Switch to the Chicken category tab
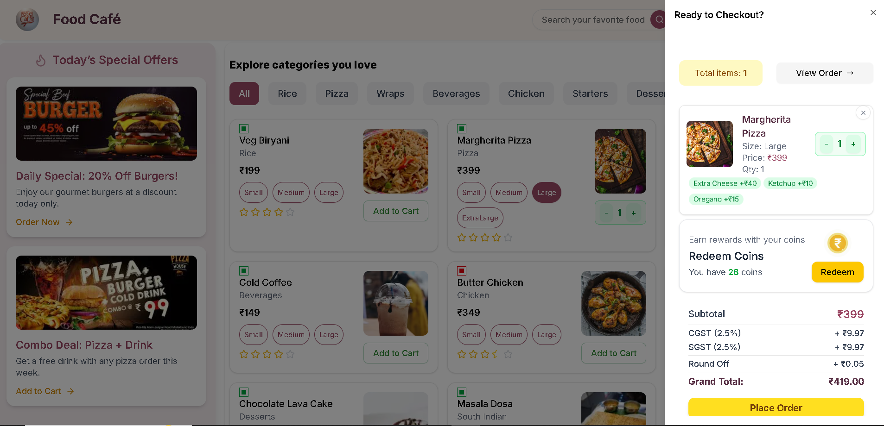 pos(526,94)
